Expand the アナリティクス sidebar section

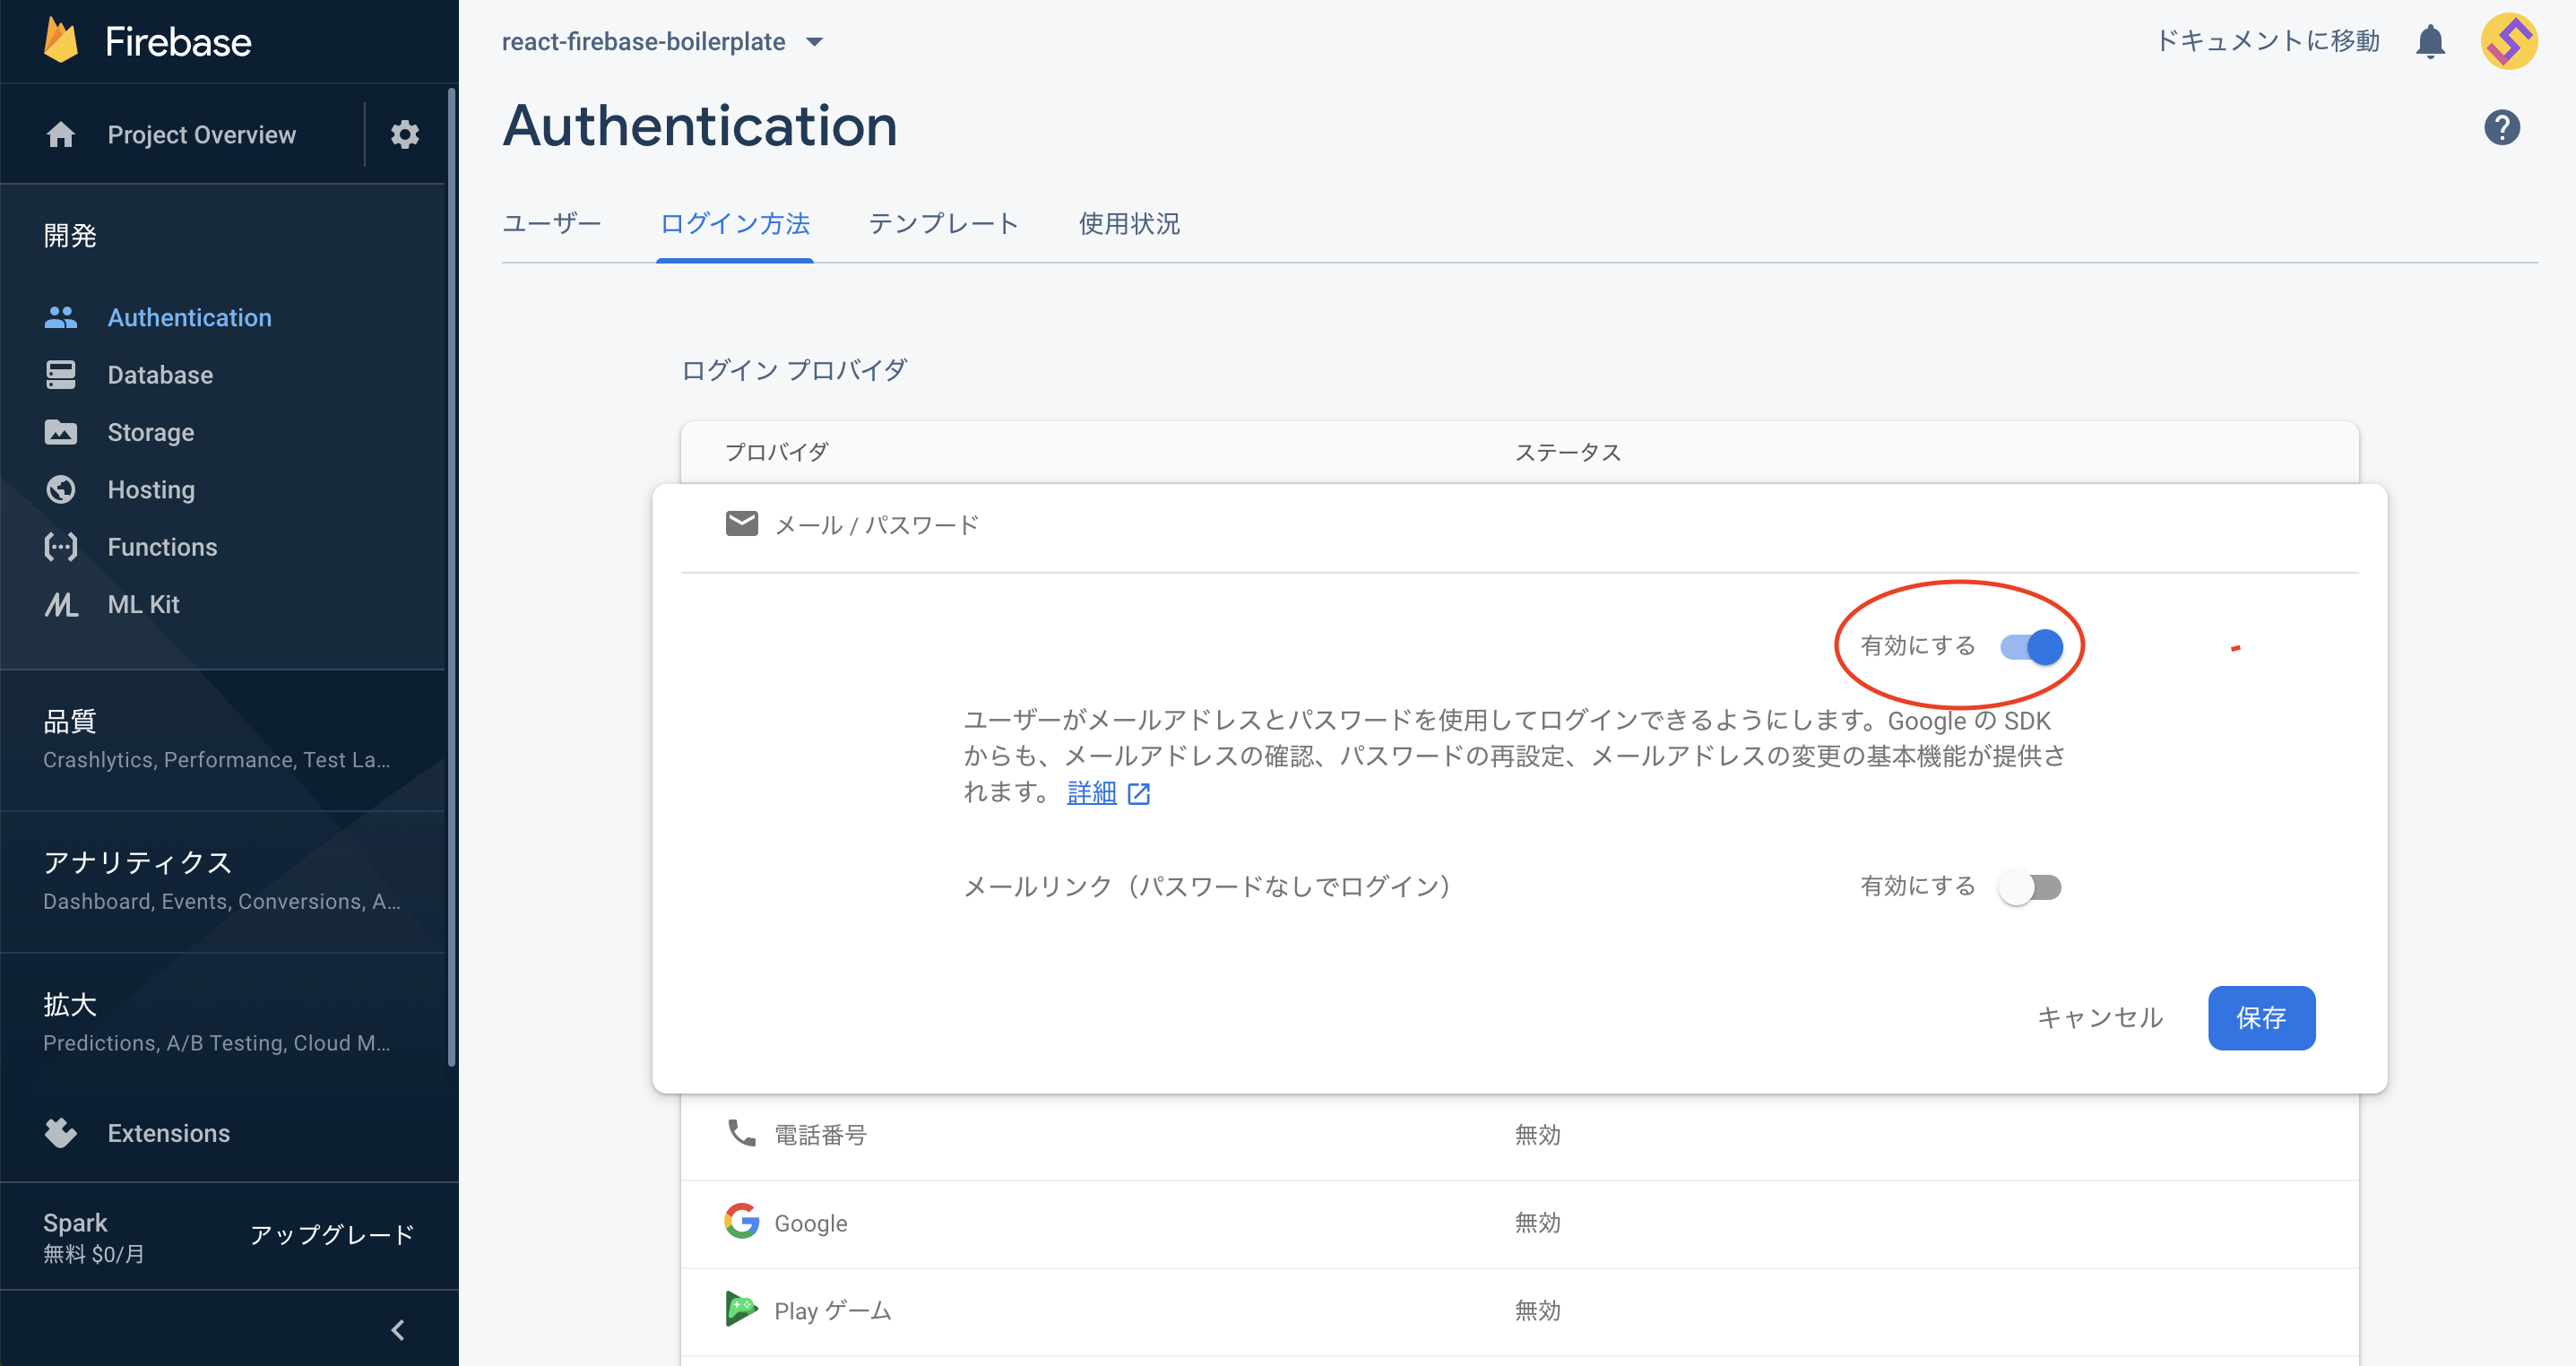coord(223,881)
